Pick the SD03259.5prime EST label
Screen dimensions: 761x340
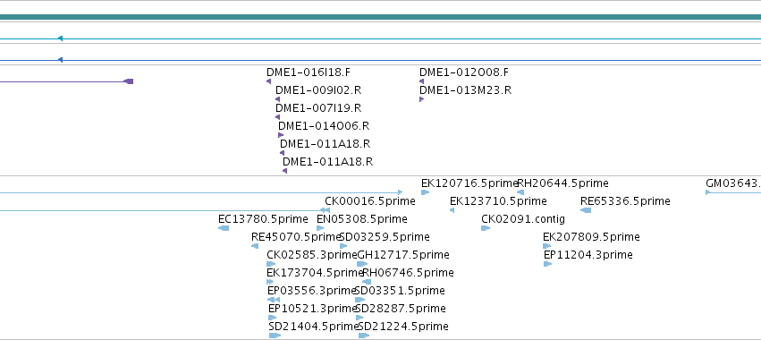coord(385,237)
